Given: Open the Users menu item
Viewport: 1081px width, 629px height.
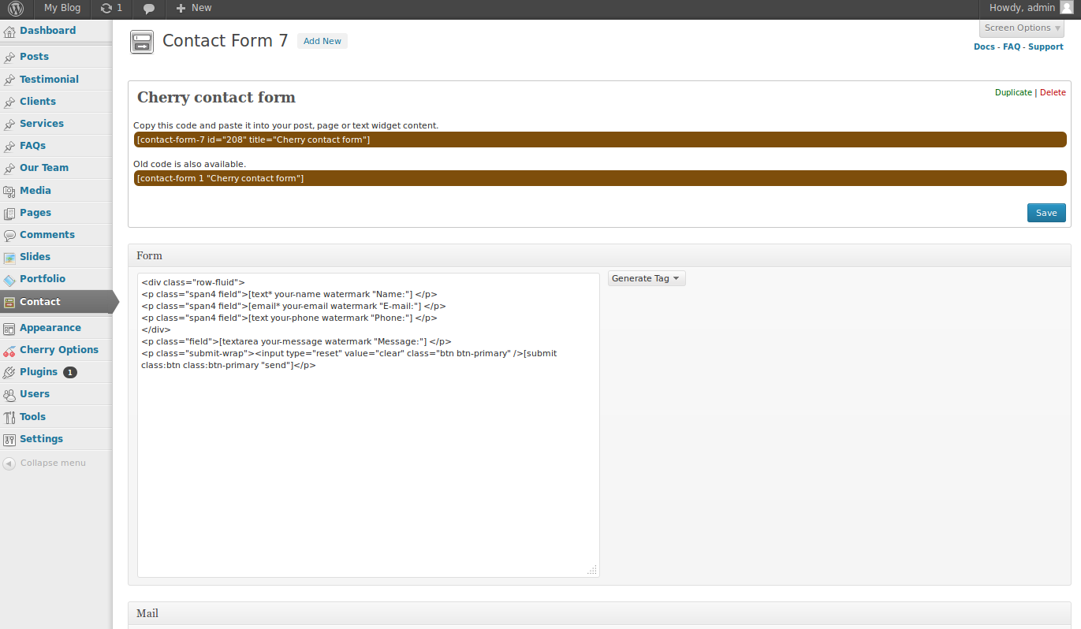Looking at the screenshot, I should click(35, 393).
